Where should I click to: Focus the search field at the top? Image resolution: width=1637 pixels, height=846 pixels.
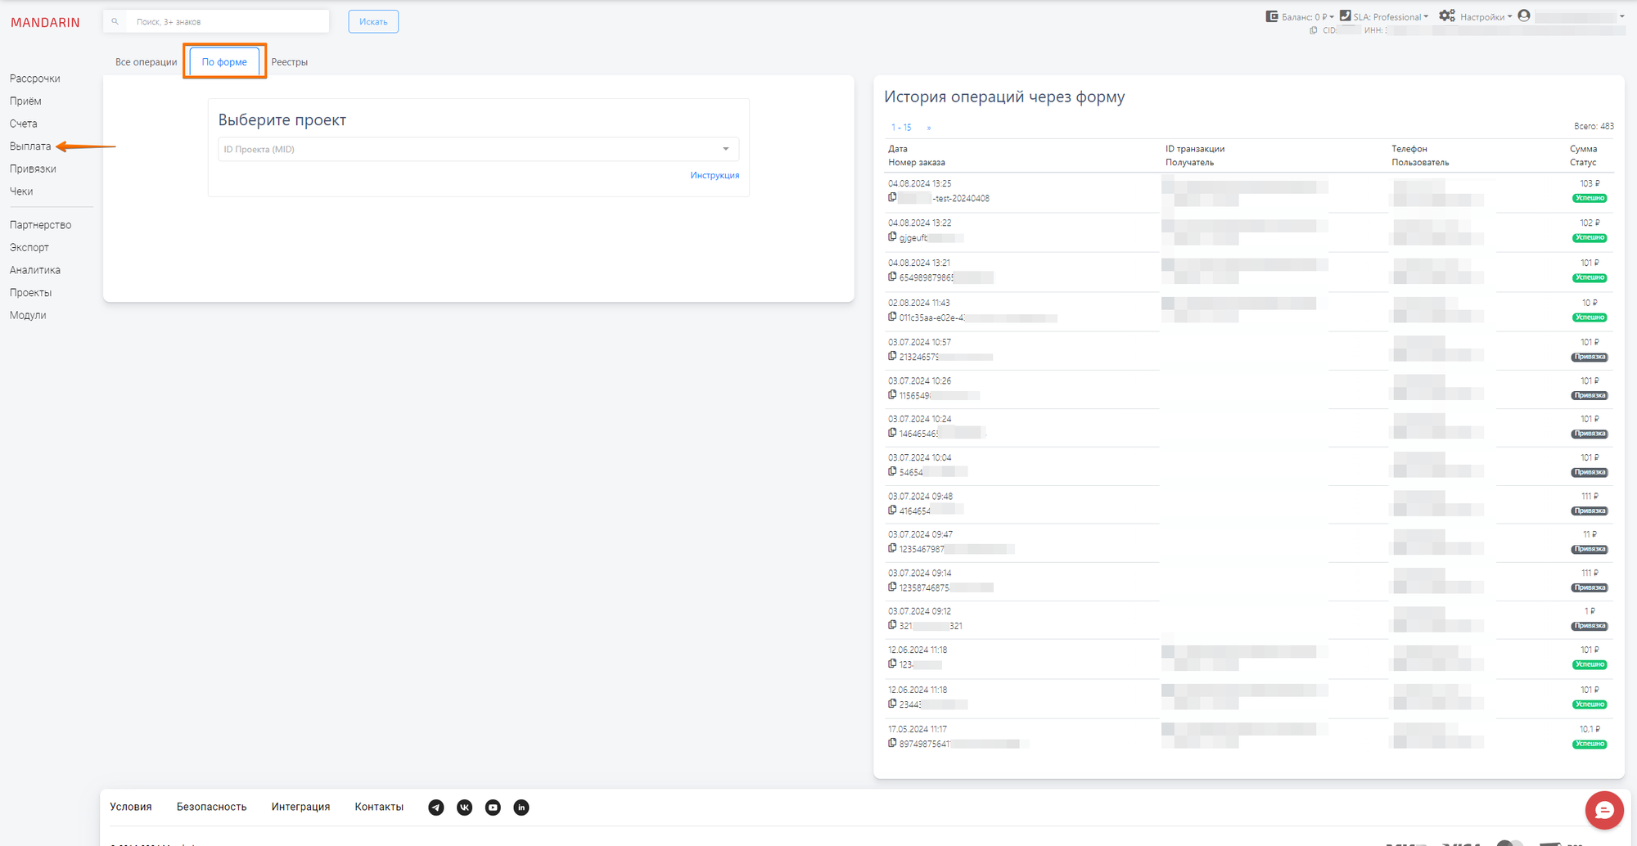[x=225, y=22]
